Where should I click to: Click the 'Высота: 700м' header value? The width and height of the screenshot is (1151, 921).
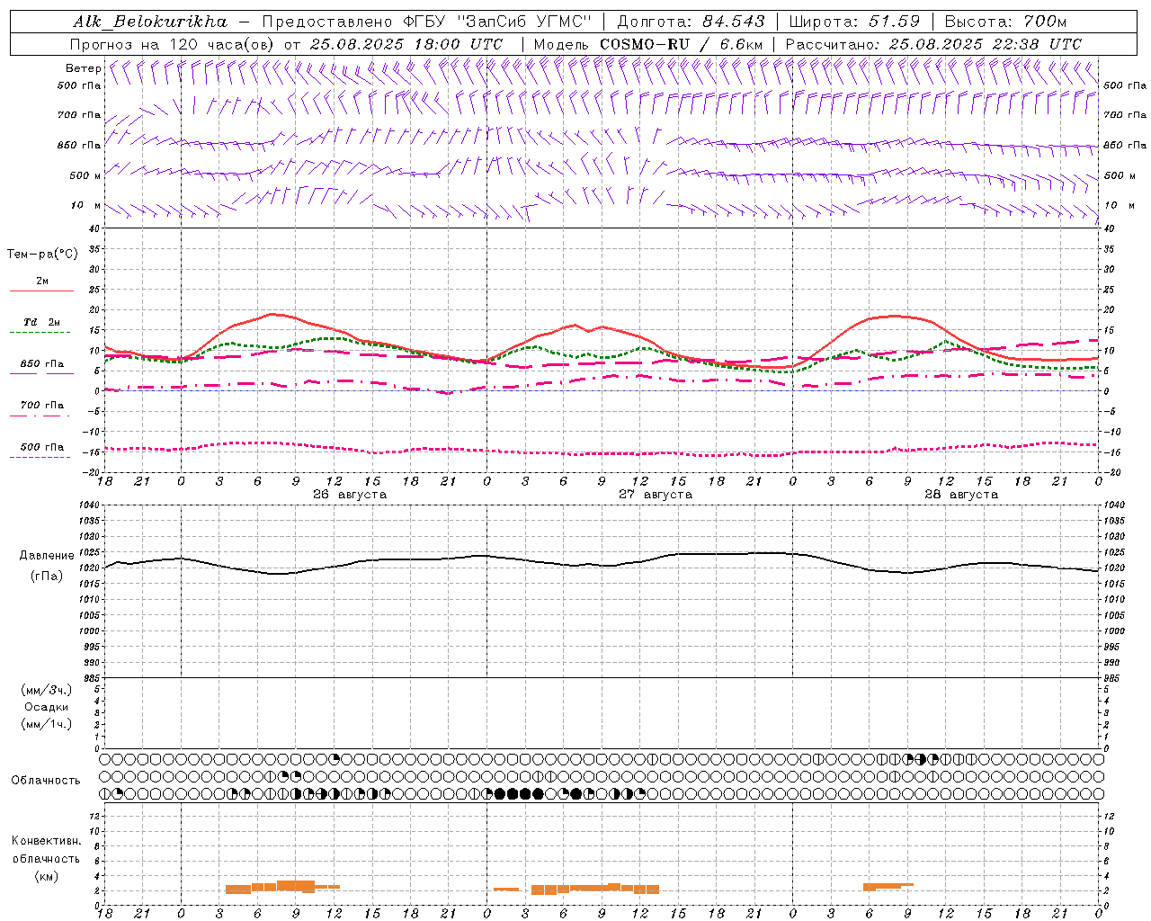(1005, 22)
